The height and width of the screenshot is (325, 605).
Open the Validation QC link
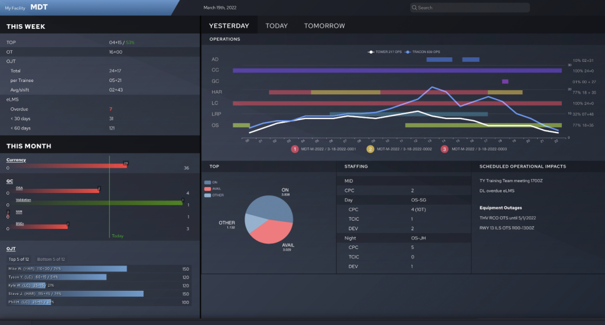click(x=24, y=200)
